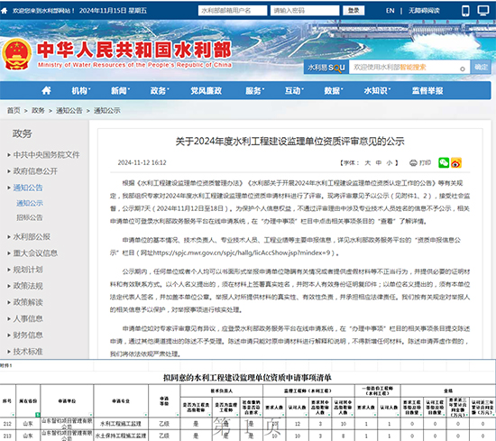Focus the 请输入密码 password field

(x=305, y=11)
